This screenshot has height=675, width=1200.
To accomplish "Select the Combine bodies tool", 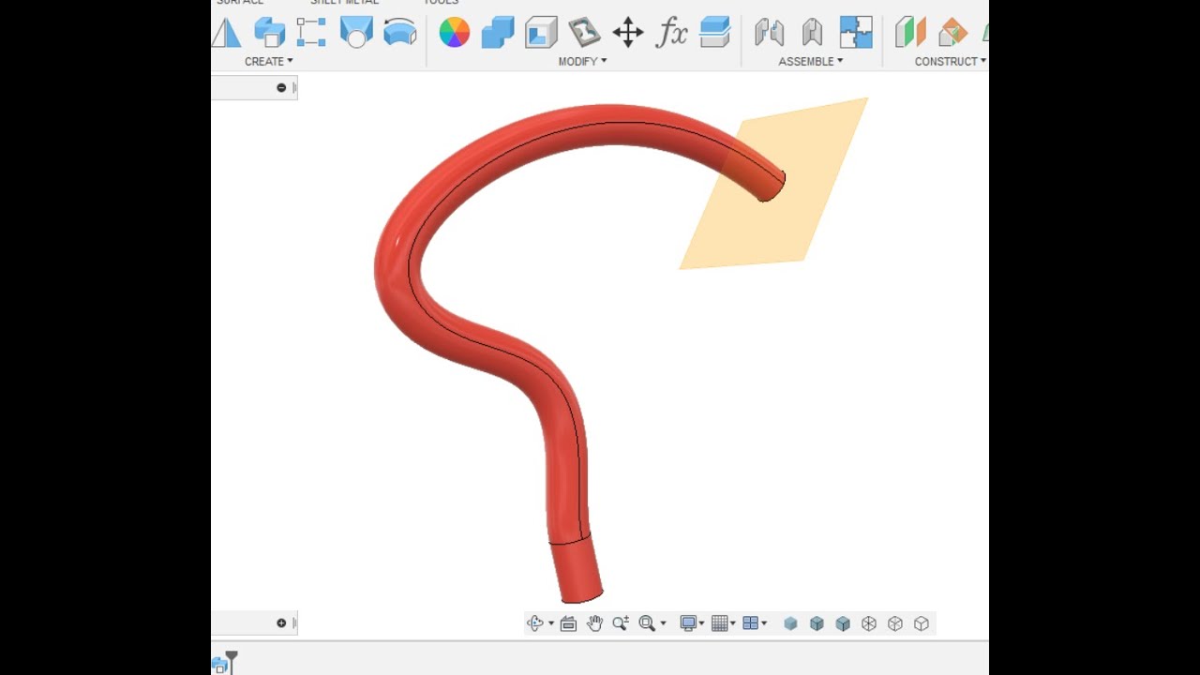I will [x=498, y=33].
